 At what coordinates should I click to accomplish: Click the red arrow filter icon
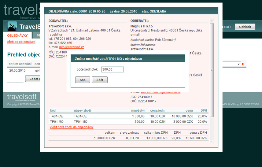point(243,64)
